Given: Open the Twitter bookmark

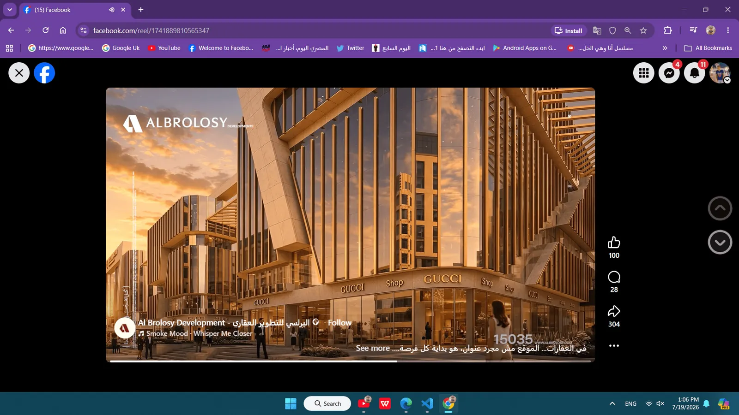Looking at the screenshot, I should pyautogui.click(x=350, y=48).
